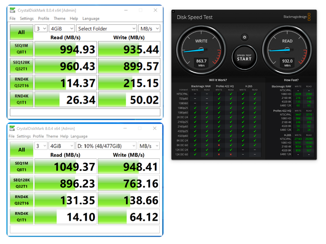Click the comment text field in top window
The image size is (326, 244).
click(85, 112)
